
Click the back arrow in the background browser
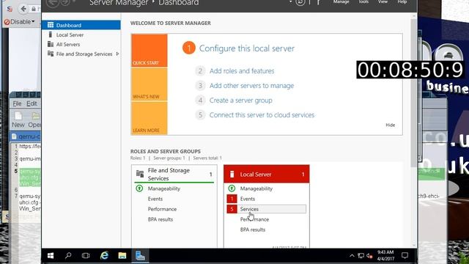coord(23,9)
